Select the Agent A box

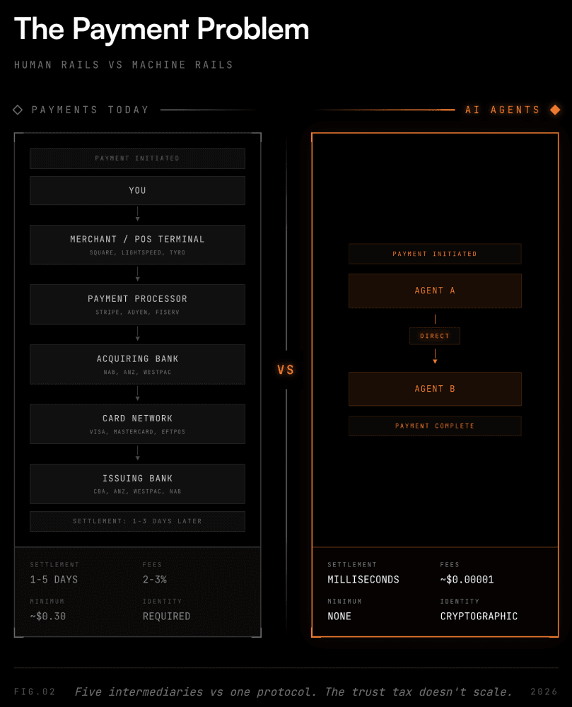coord(435,291)
